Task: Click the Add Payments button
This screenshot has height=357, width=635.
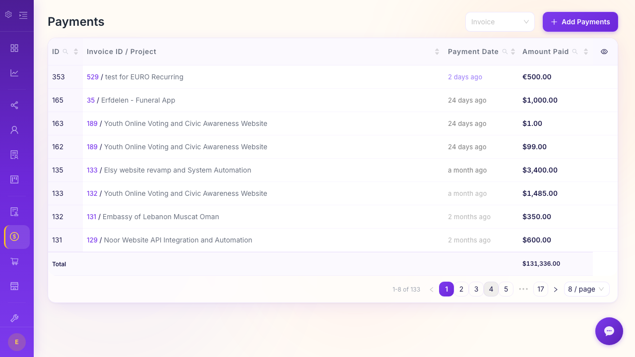Action: coord(580,22)
